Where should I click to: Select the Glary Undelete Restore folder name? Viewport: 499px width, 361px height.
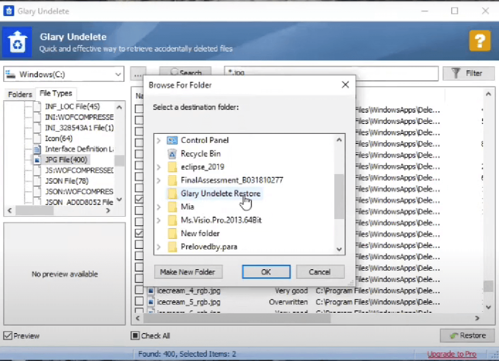pos(220,194)
